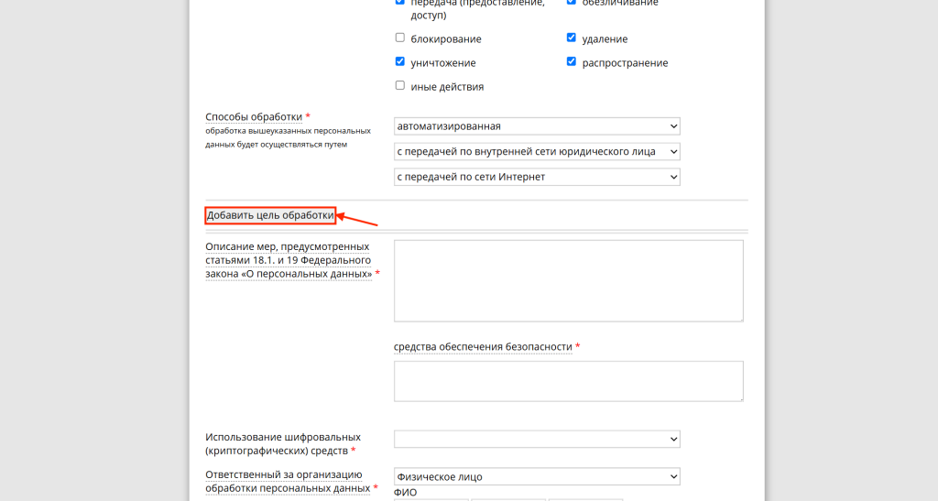Click the Добавить цель обработки link
This screenshot has height=501, width=938.
(x=270, y=216)
